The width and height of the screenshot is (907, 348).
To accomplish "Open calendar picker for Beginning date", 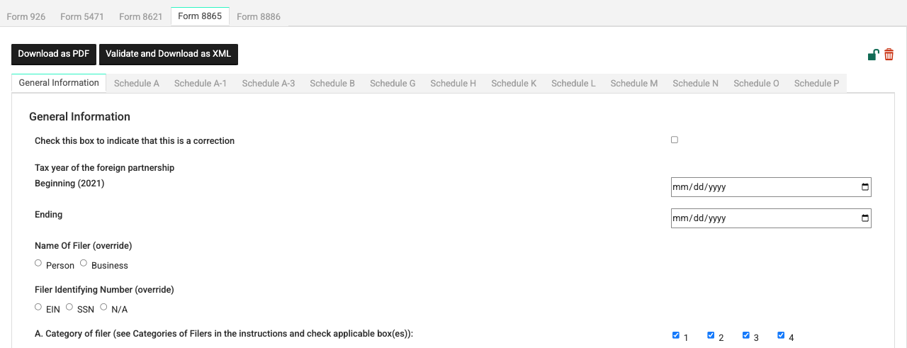I will pyautogui.click(x=864, y=187).
